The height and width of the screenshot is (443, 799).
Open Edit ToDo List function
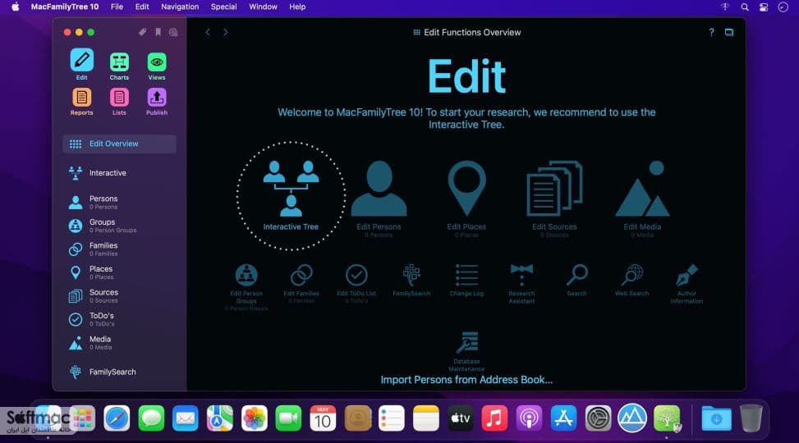[356, 283]
